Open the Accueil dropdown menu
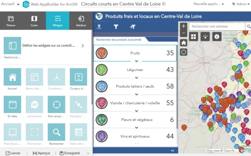251x156 pixels. (x=10, y=4)
